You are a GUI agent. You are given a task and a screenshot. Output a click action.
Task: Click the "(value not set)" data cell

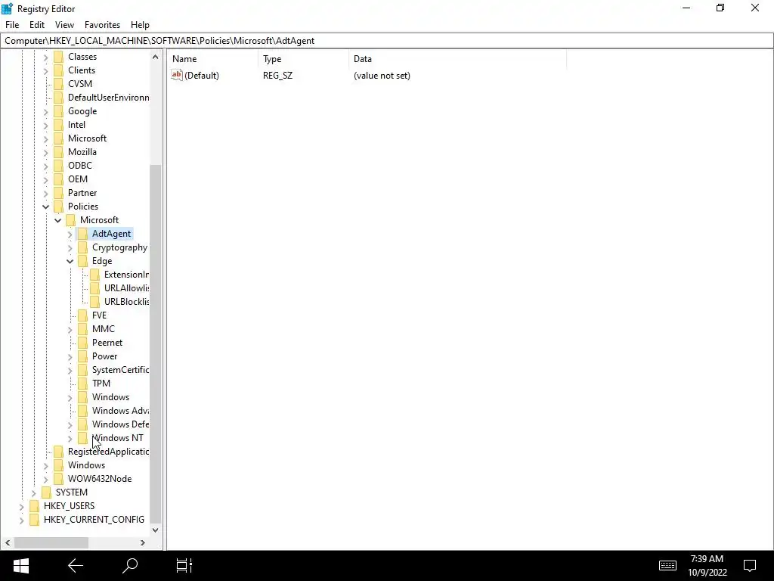pyautogui.click(x=382, y=76)
